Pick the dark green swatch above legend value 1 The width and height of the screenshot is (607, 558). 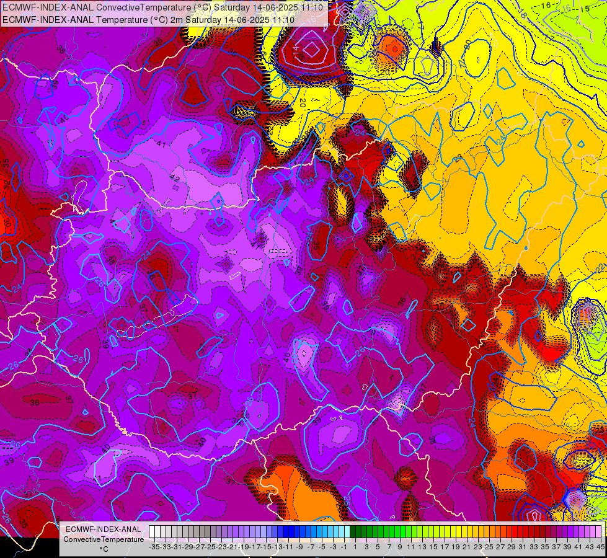coord(353,531)
